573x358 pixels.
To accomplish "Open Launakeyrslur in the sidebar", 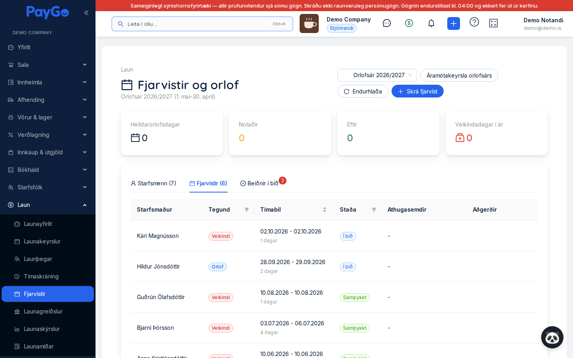I will click(48, 241).
